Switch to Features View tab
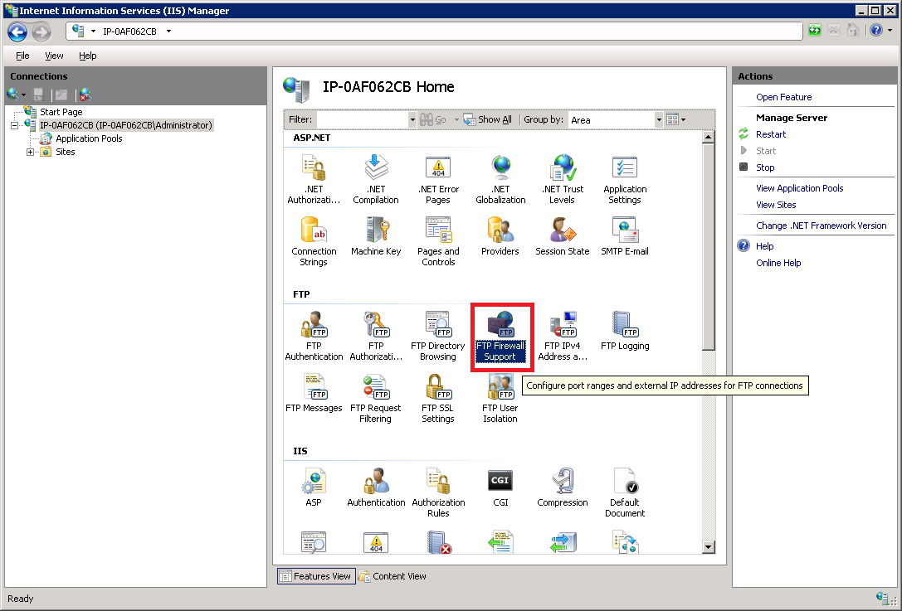This screenshot has height=611, width=902. point(316,576)
